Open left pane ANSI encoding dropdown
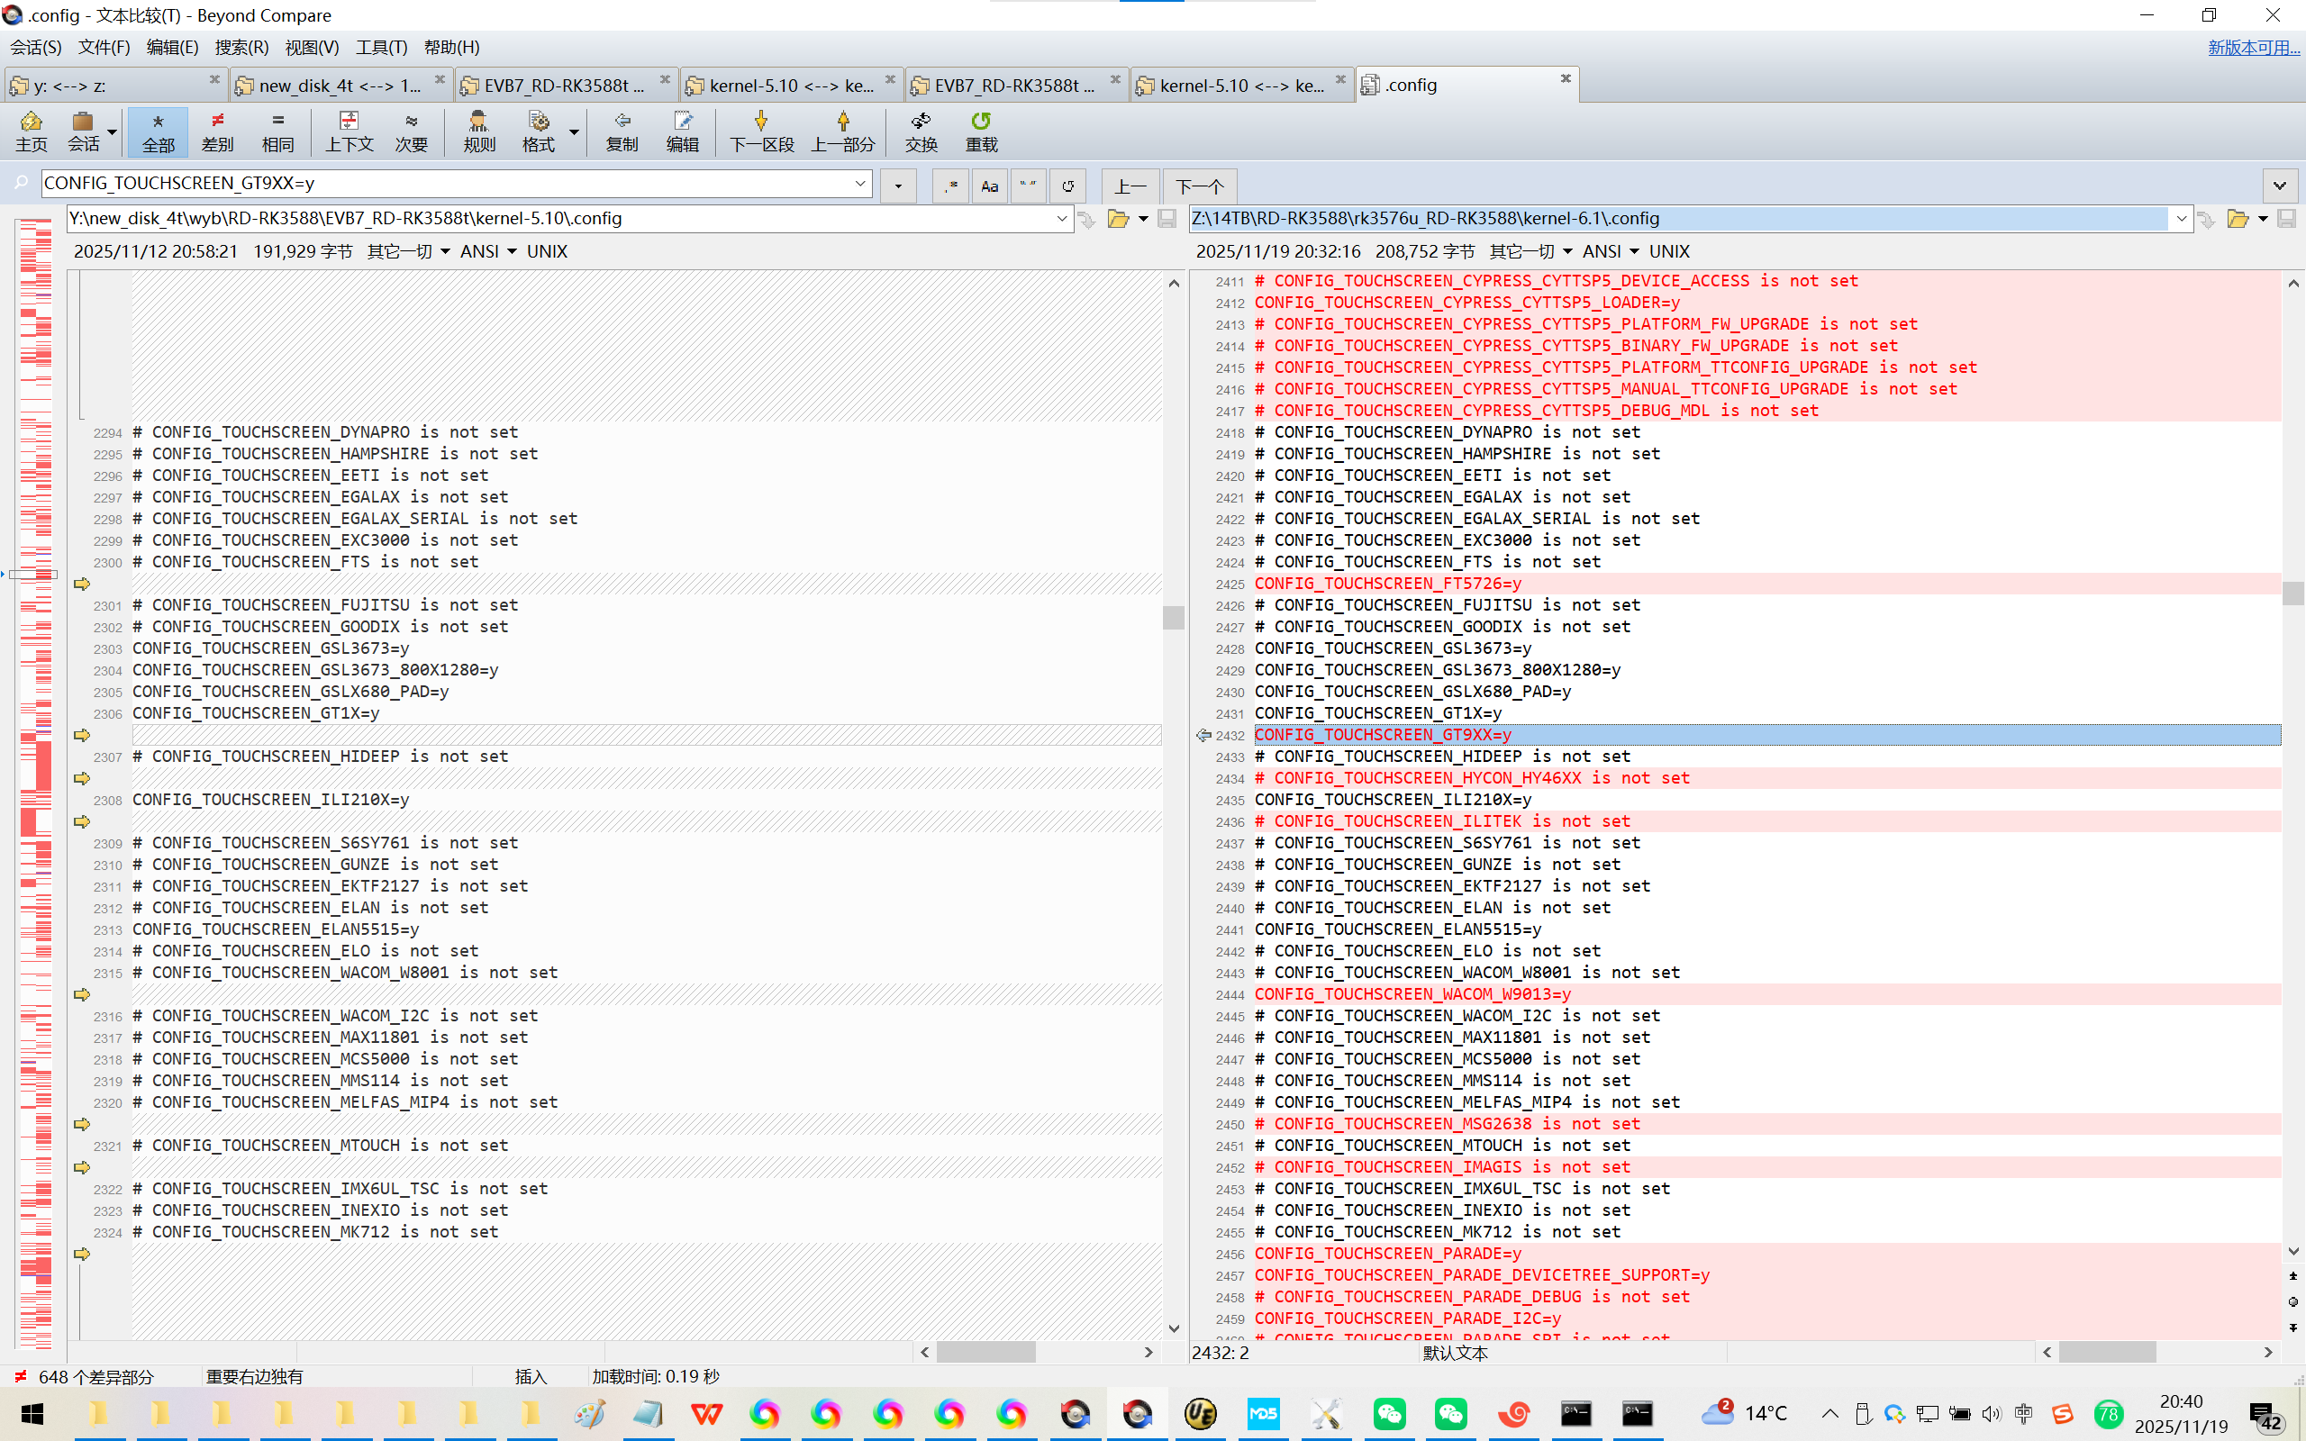Viewport: 2306px width, 1441px height. coord(489,251)
